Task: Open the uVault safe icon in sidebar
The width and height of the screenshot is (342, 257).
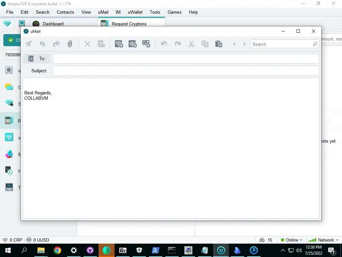Action: [9, 70]
